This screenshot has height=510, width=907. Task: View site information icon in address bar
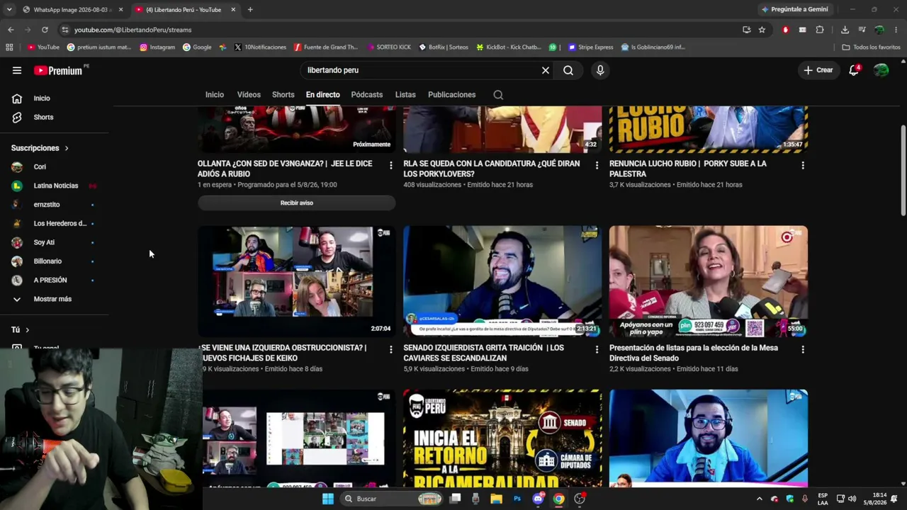tap(65, 30)
